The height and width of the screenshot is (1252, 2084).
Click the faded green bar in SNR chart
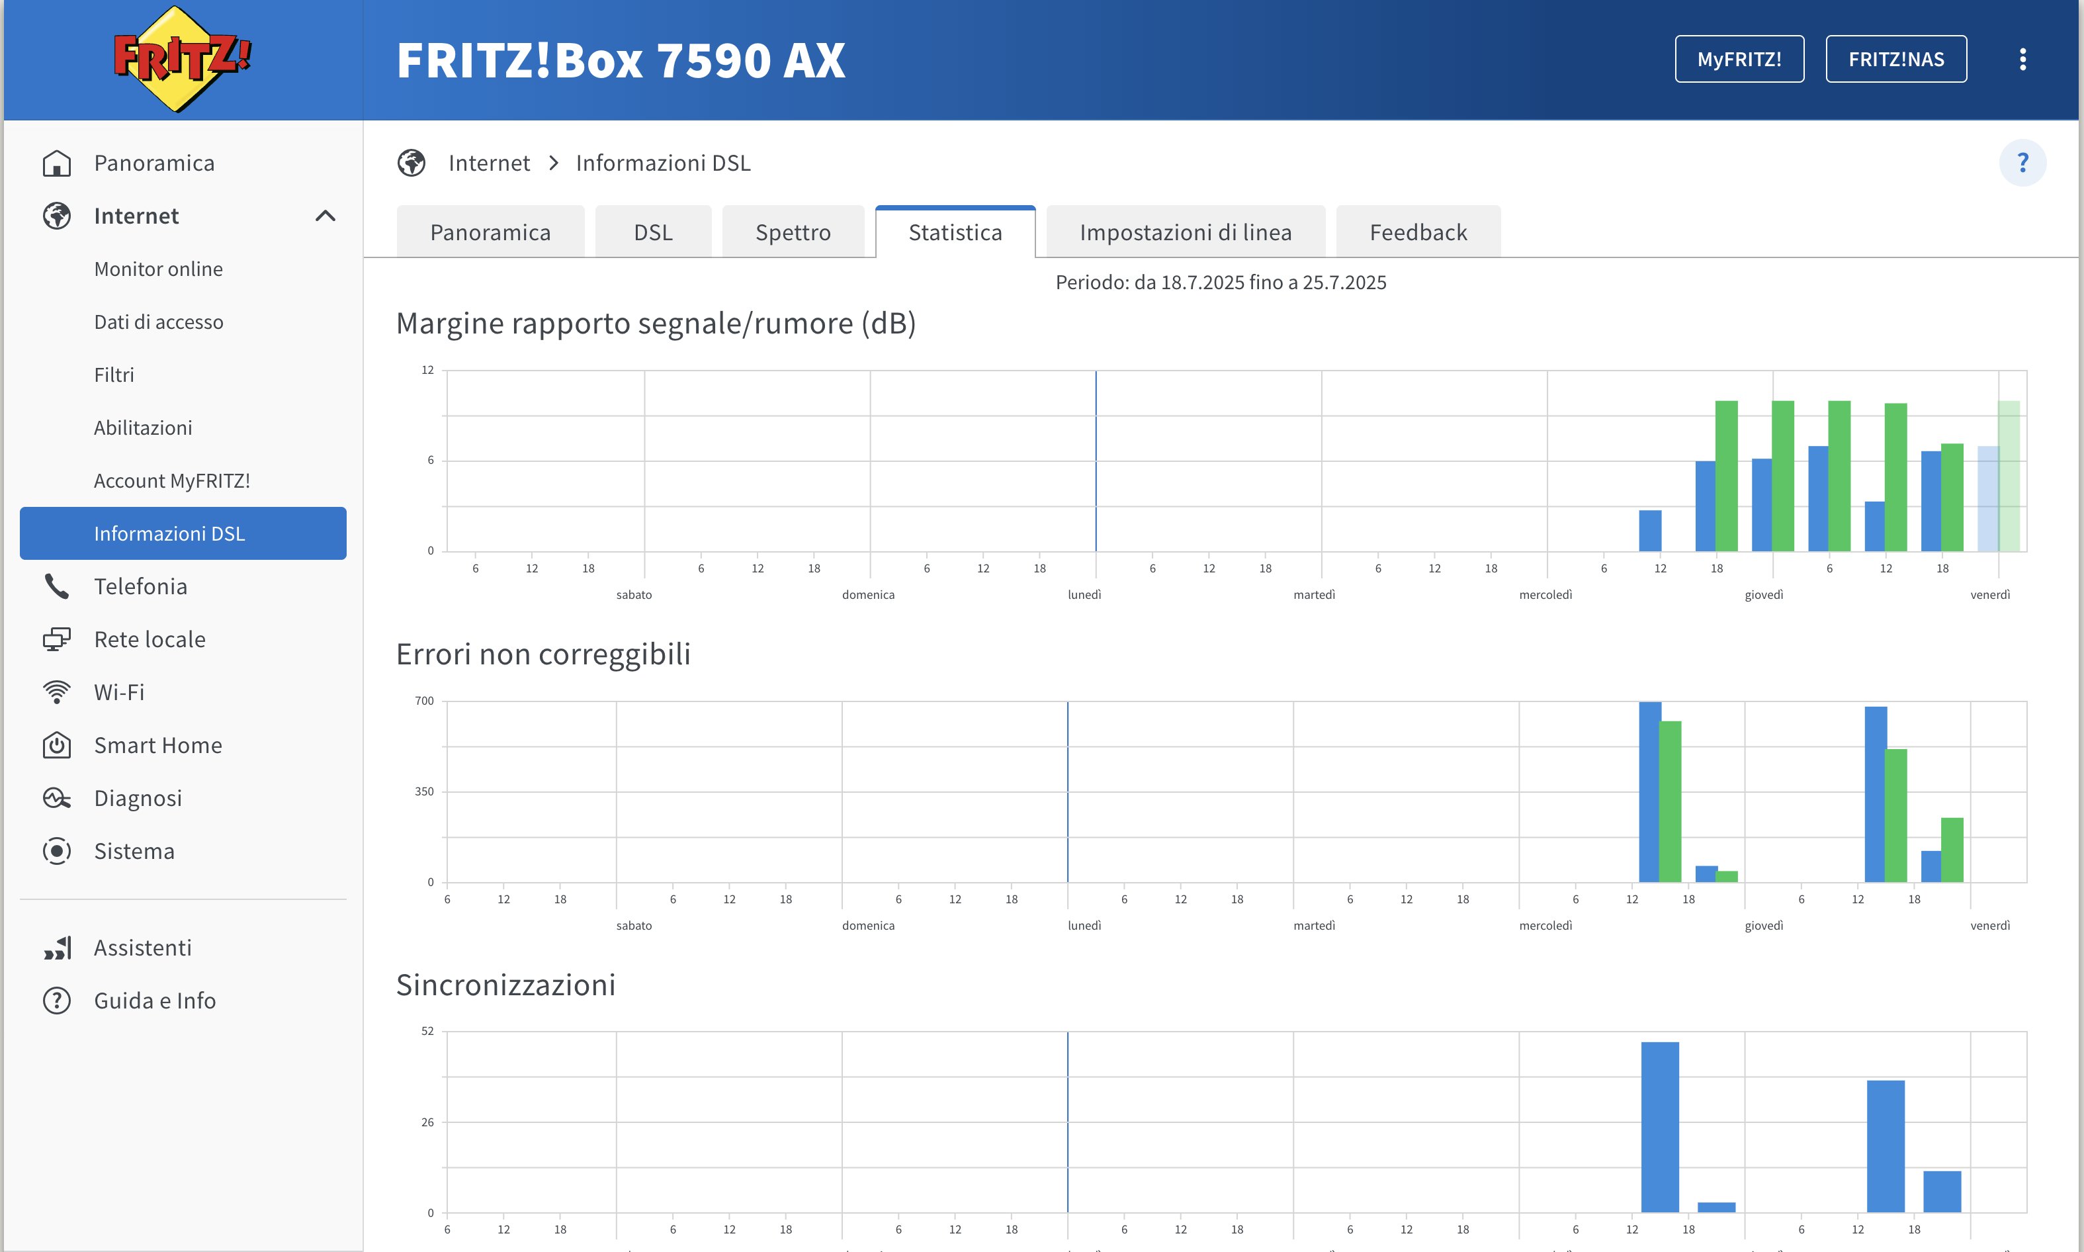2009,476
